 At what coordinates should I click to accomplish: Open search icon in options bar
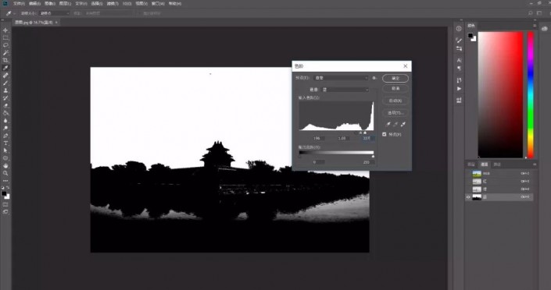coord(530,13)
